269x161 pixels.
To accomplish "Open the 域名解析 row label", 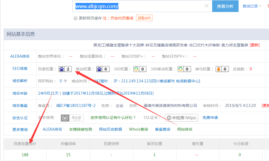I will tap(20, 81).
